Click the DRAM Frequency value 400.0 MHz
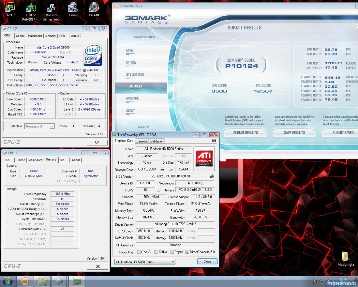This screenshot has width=358, height=287. (62, 194)
